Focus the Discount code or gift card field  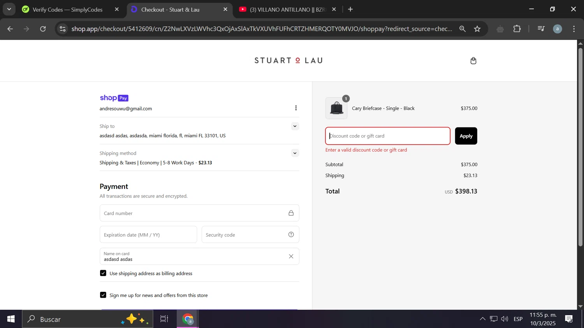tap(388, 136)
